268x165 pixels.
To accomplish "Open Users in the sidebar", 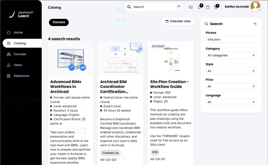I will [x=18, y=65].
